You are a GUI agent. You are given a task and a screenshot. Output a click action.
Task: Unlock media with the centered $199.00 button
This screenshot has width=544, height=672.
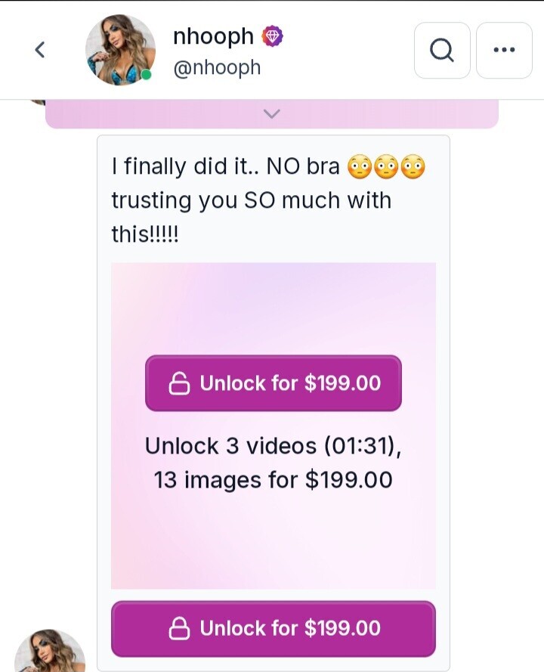pyautogui.click(x=274, y=383)
